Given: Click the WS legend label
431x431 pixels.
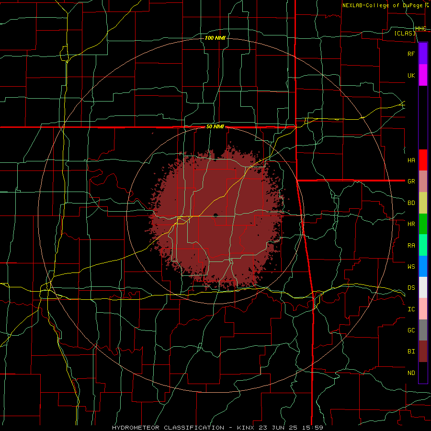Looking at the screenshot, I should coord(411,266).
